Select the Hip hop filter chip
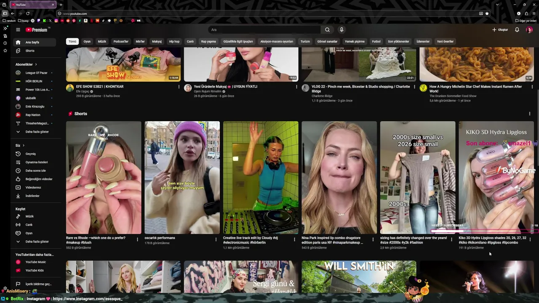This screenshot has height=303, width=539. [x=174, y=42]
